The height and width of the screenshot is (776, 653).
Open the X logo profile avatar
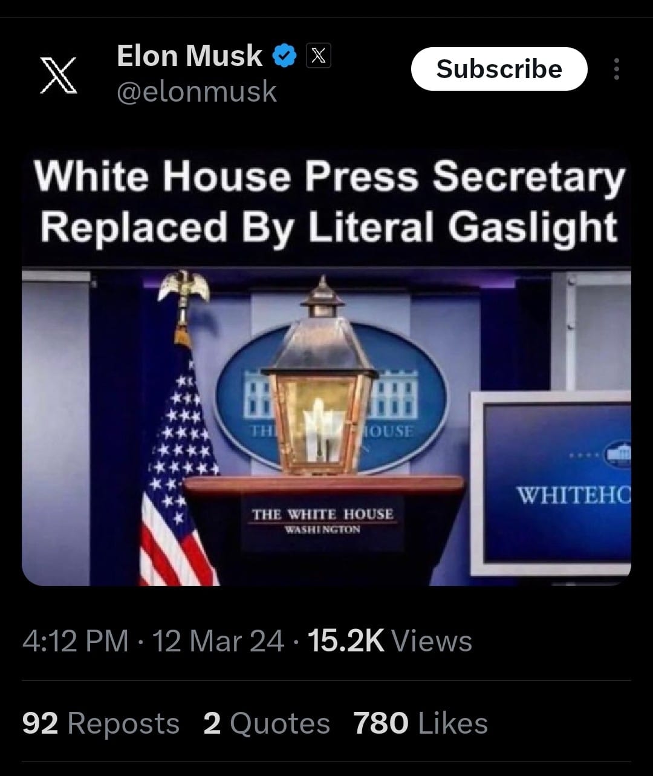pyautogui.click(x=59, y=74)
